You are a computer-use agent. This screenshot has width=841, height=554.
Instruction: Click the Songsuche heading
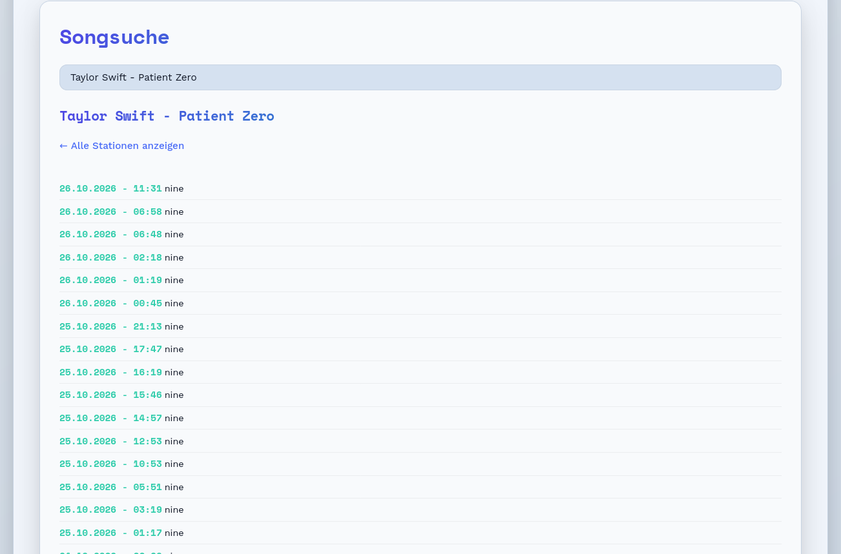point(114,37)
